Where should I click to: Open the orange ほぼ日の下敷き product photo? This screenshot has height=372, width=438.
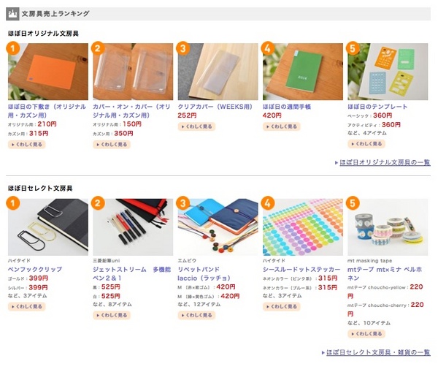pos(48,72)
